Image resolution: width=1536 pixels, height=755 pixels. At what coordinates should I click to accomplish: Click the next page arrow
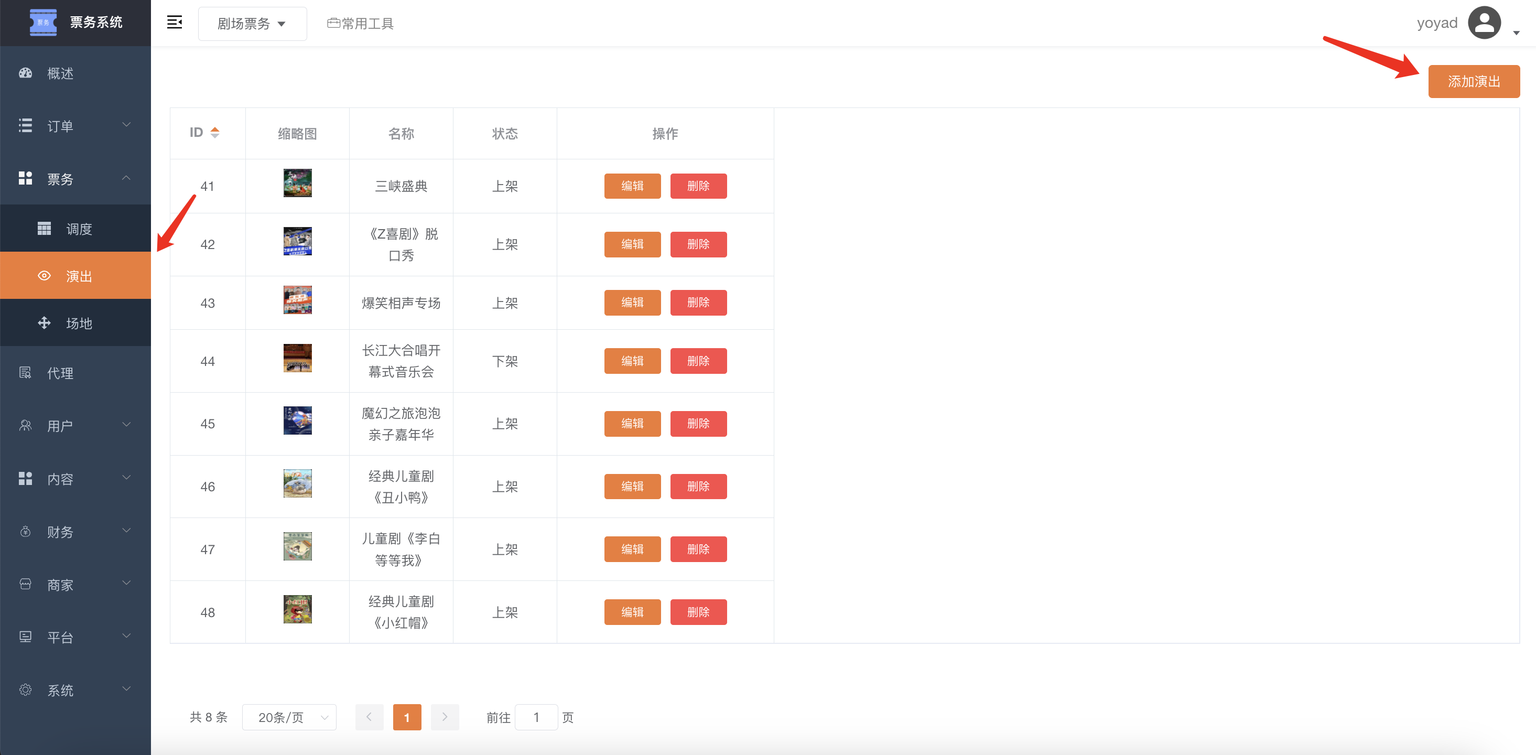(x=445, y=717)
